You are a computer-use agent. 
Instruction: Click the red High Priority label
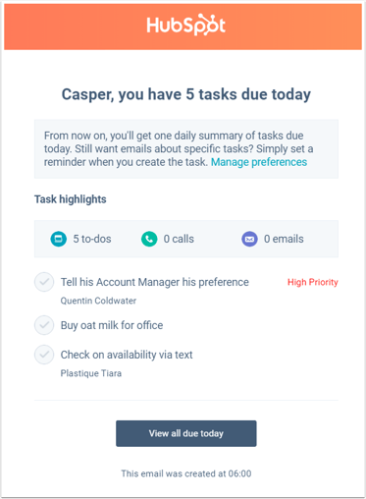tap(313, 282)
